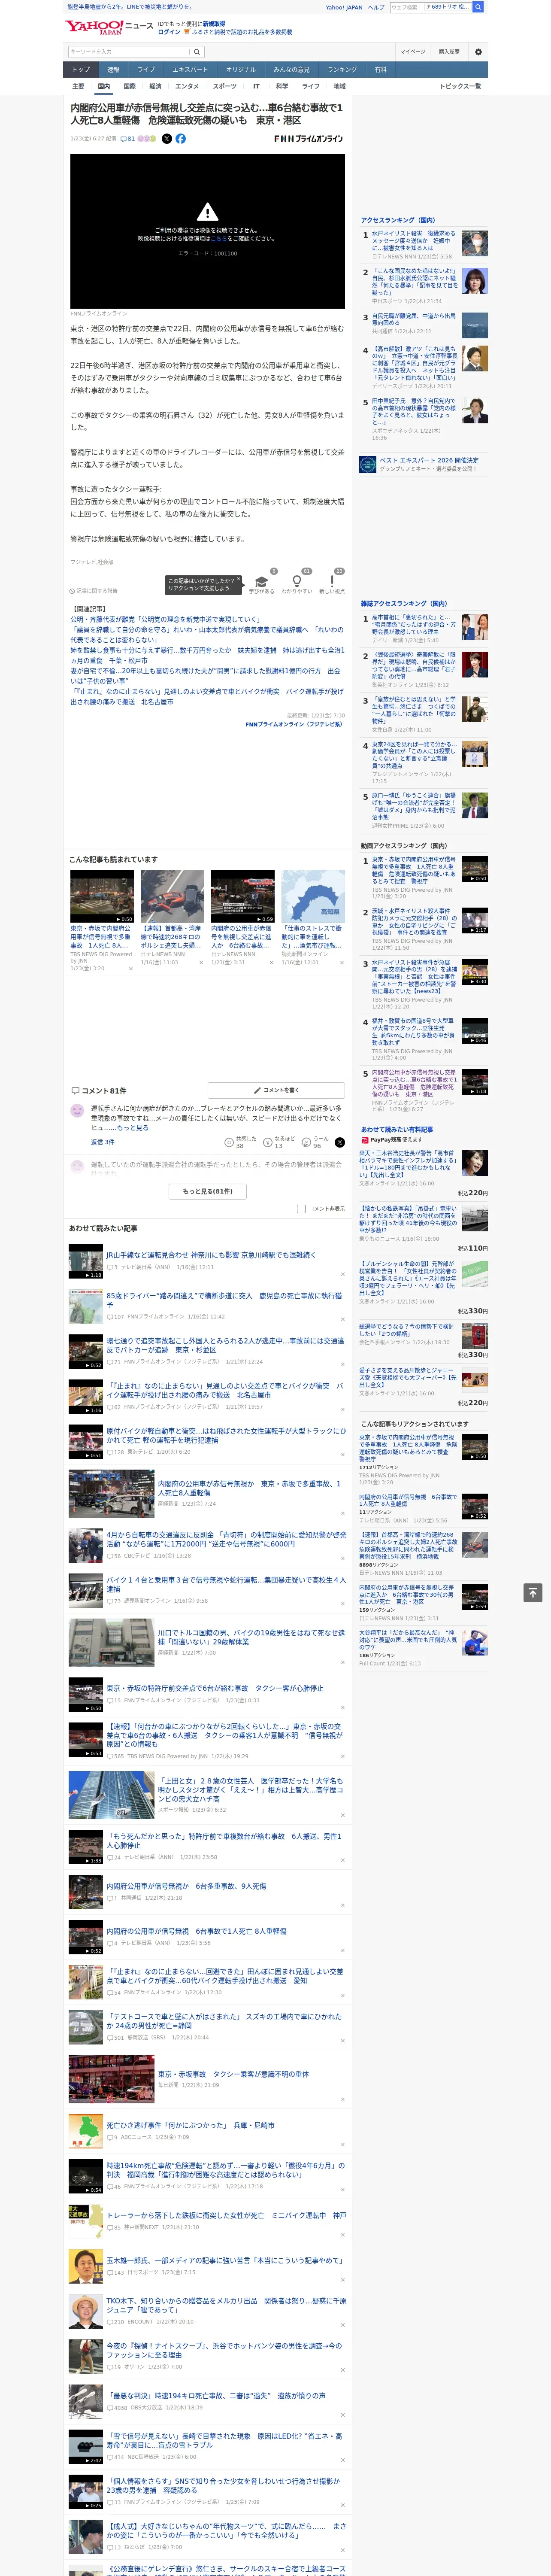Click the first commenter's avatar icon
551x2576 pixels.
pos(77,1111)
